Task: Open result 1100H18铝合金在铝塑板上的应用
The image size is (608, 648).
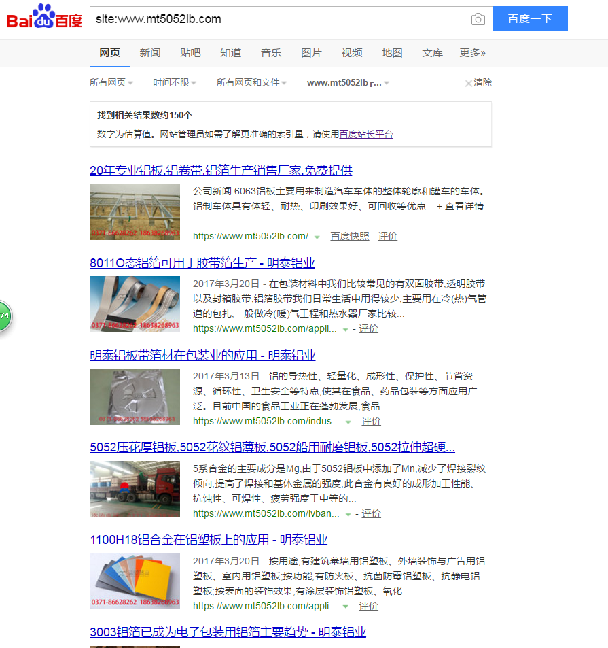Action: pyautogui.click(x=209, y=540)
